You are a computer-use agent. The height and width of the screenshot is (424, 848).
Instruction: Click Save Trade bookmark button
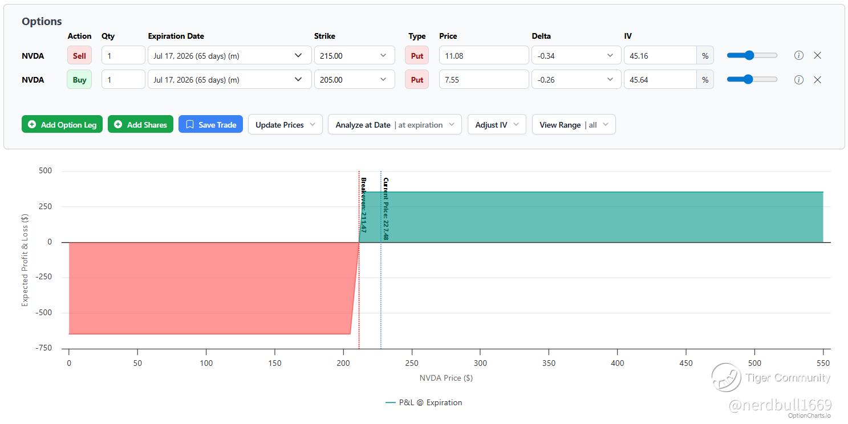tap(210, 125)
